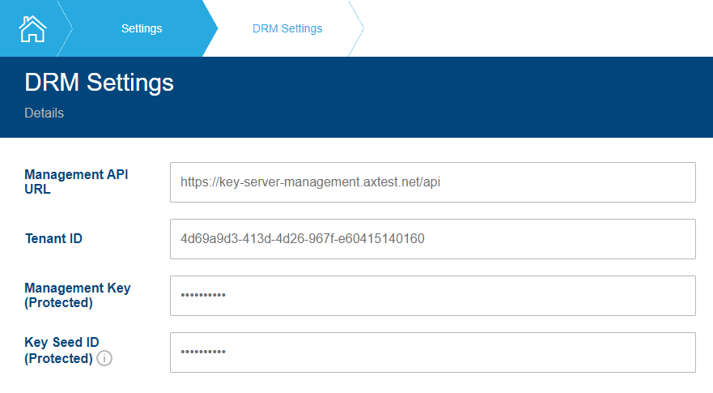Image resolution: width=713 pixels, height=393 pixels.
Task: Click the chevron divider between Home and Settings
Action: coord(66,28)
